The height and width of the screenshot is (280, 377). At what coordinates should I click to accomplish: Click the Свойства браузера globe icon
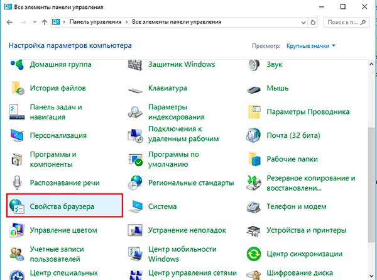[17, 206]
